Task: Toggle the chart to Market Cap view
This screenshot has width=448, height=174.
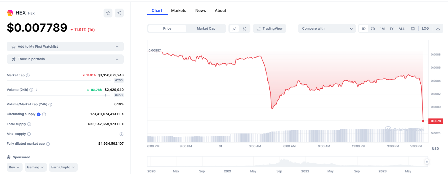Action: point(206,28)
